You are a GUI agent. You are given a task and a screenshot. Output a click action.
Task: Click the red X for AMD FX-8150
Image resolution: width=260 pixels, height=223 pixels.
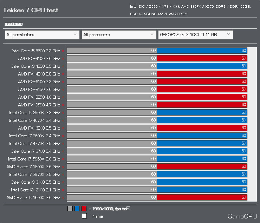(63, 90)
